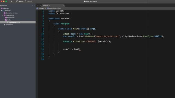Click the Program class breadcrumb icon
The image size is (175, 98).
point(37,8)
